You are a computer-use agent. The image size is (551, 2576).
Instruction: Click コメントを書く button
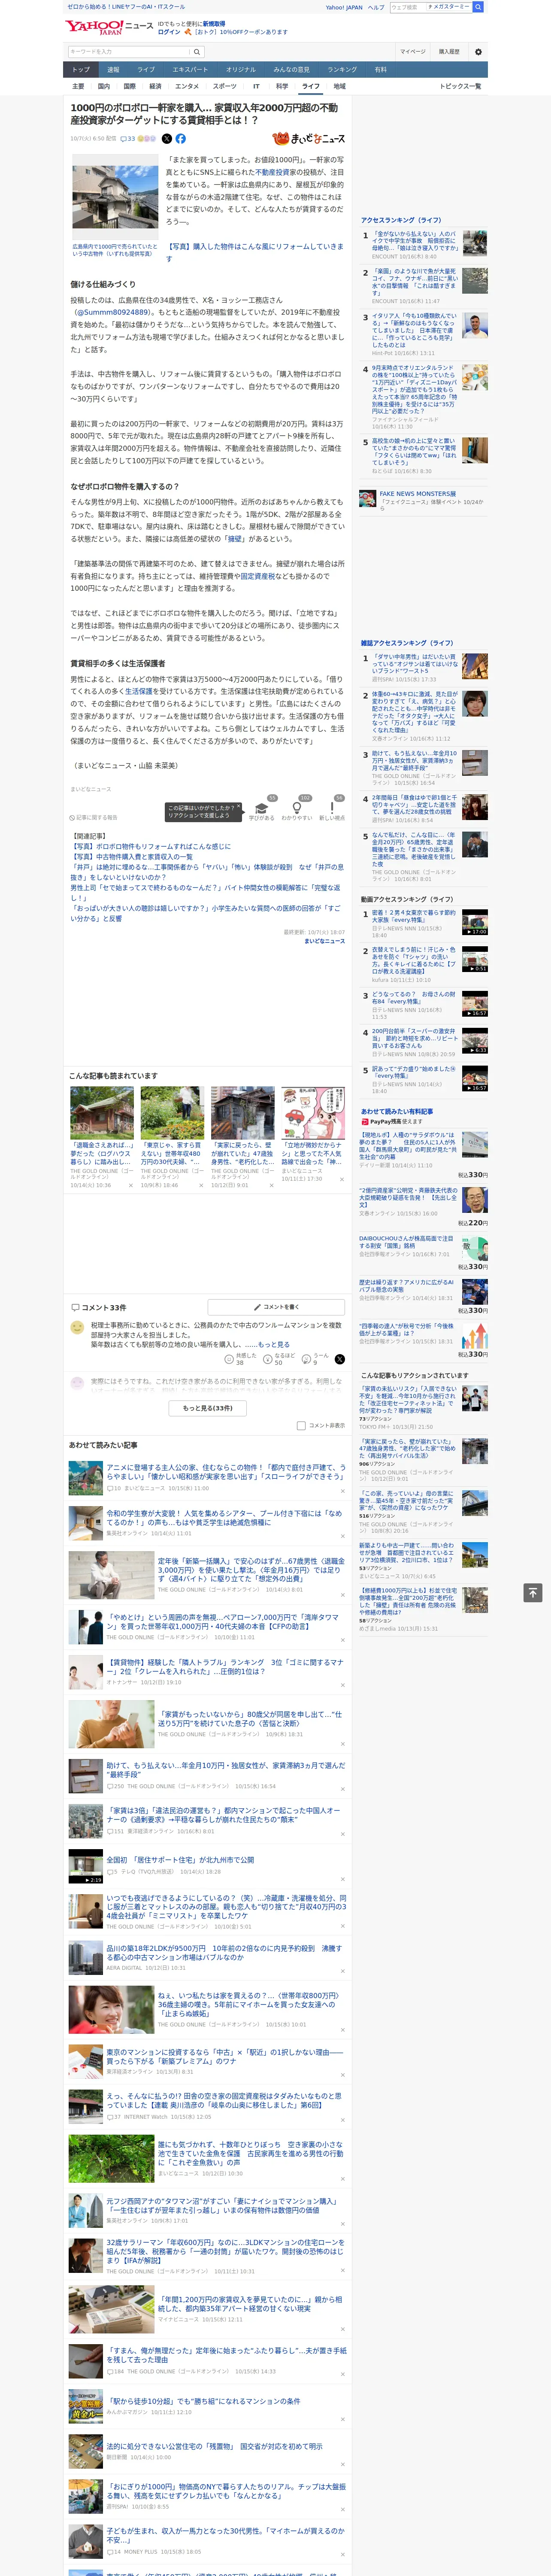(276, 1307)
